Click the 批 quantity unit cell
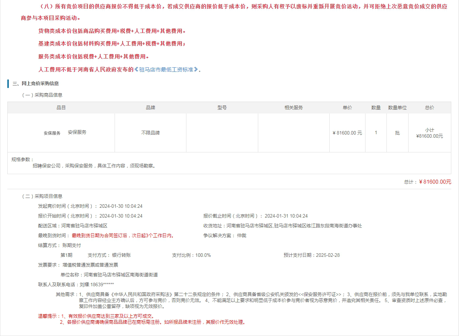Image resolution: width=459 pixels, height=336 pixels. click(397, 133)
